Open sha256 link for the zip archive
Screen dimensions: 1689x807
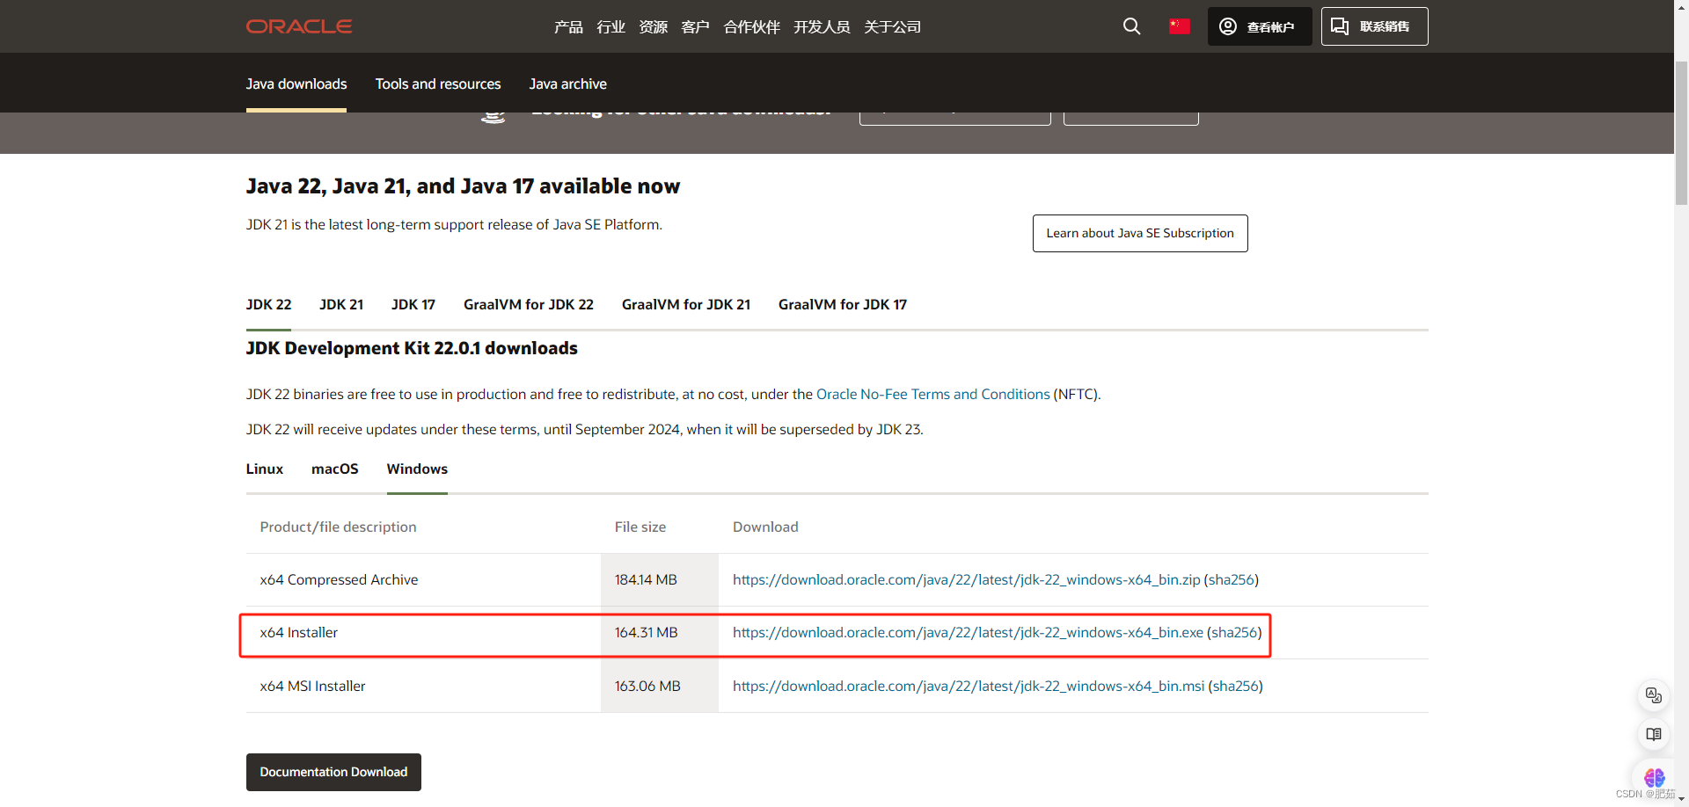tap(1231, 579)
